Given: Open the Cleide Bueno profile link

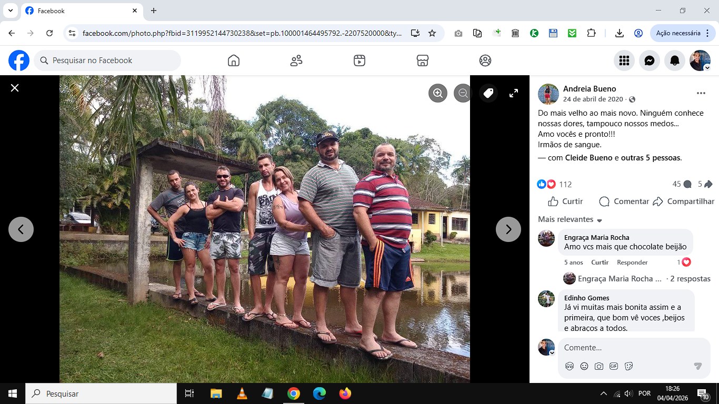Looking at the screenshot, I should point(589,158).
